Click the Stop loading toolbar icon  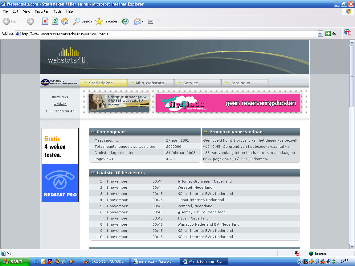[x=45, y=21]
